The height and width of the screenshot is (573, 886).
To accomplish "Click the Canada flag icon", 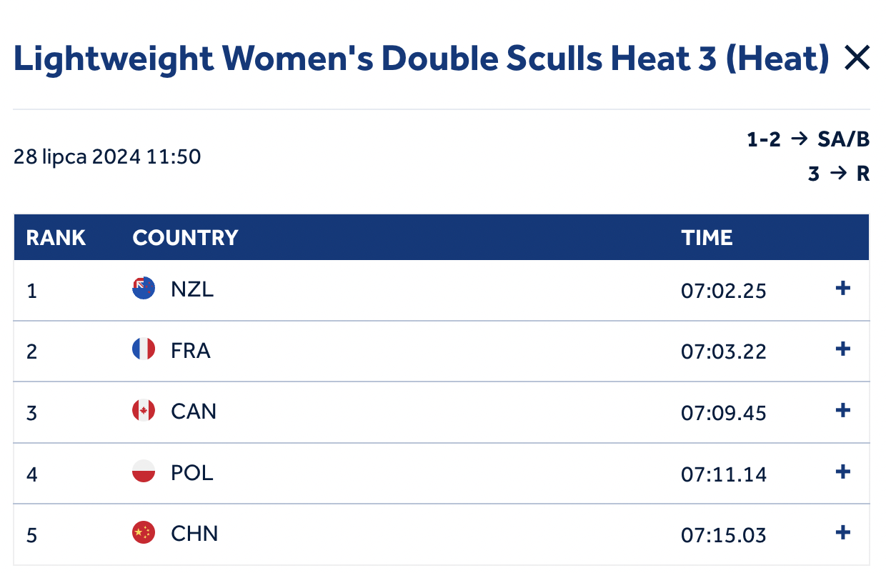I will tap(144, 411).
